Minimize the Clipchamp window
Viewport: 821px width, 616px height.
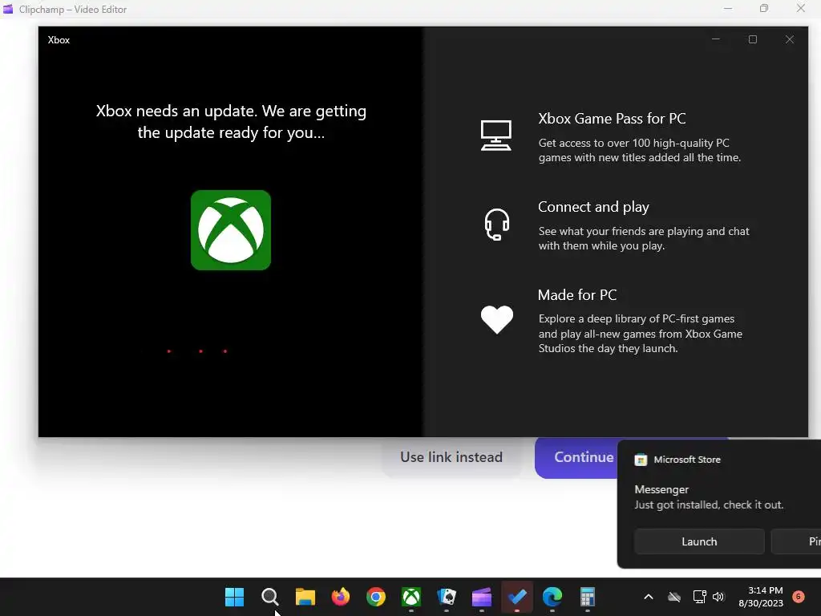(728, 8)
